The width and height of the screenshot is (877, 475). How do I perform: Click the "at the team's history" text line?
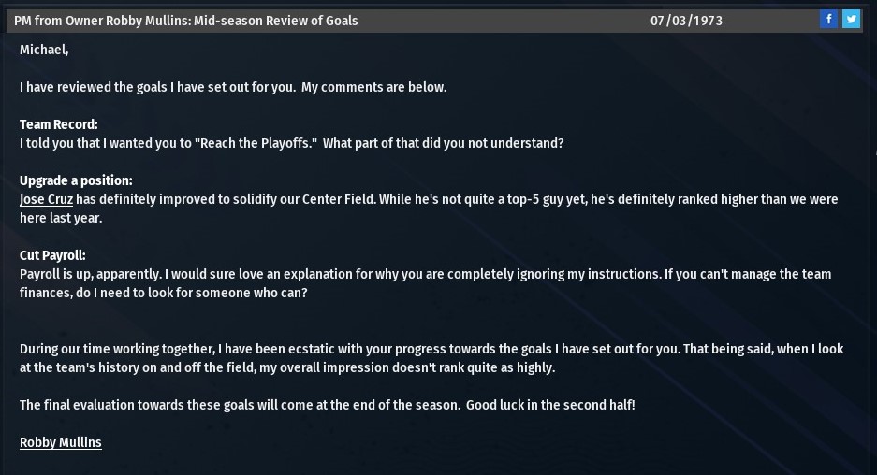pyautogui.click(x=286, y=367)
